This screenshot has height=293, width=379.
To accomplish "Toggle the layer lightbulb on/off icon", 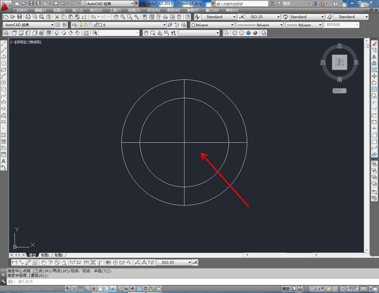I will pos(80,25).
